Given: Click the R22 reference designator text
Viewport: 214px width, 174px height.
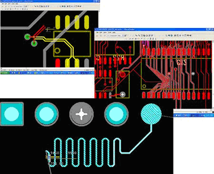Looking at the screenshot, I should coord(118,58).
